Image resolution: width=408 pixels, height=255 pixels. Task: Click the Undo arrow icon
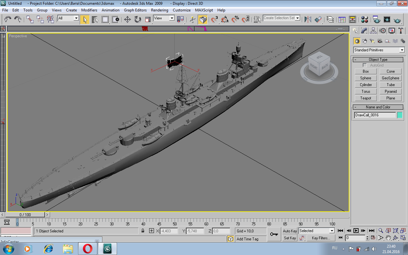(x=8, y=19)
